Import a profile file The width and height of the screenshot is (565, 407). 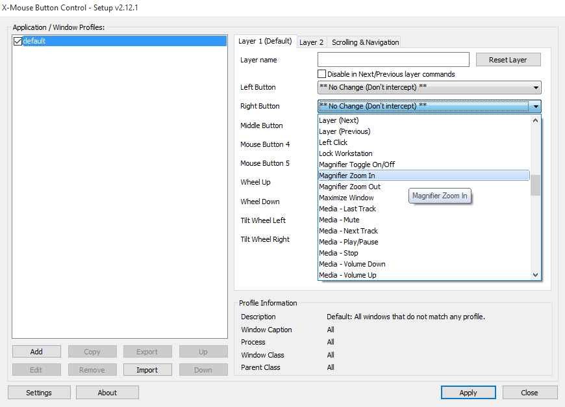click(147, 370)
